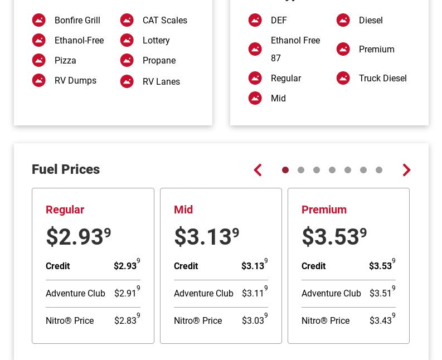This screenshot has width=442, height=360.
Task: Click the Ethanol Free 87 fuel icon
Action: [255, 49]
